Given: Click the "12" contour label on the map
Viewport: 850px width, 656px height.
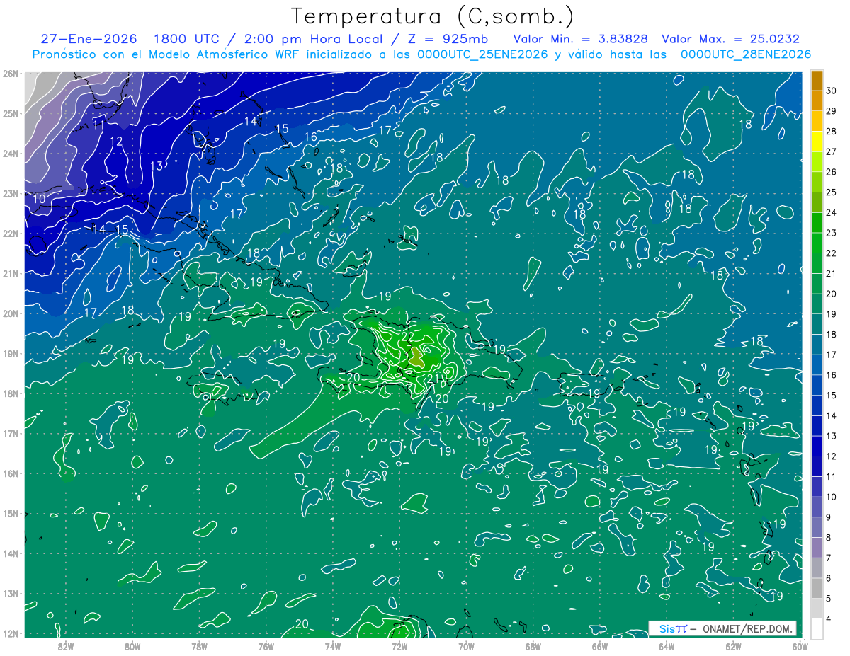Looking at the screenshot, I should click(x=116, y=142).
